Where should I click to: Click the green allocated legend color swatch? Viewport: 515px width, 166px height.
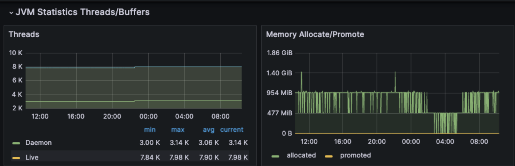point(275,156)
